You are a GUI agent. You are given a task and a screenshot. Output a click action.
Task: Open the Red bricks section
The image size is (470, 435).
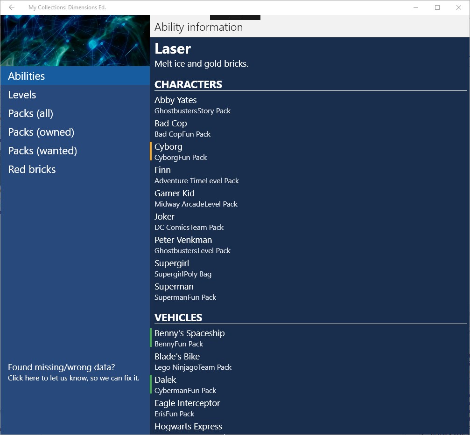[x=75, y=169]
